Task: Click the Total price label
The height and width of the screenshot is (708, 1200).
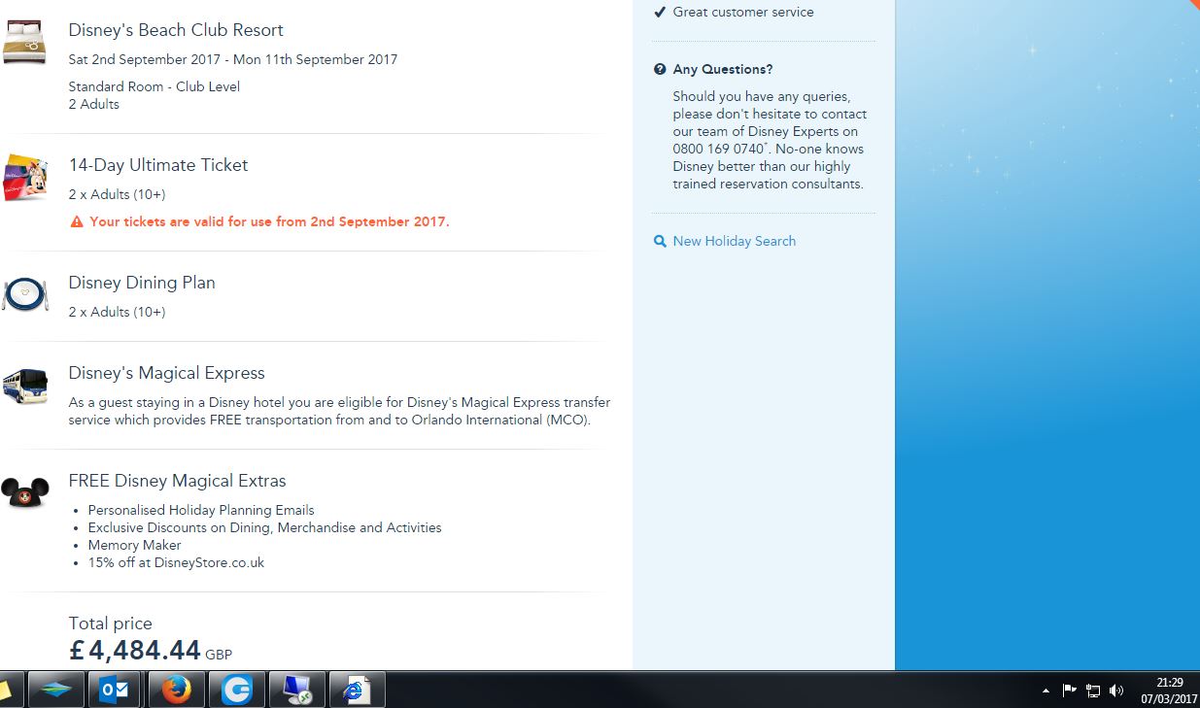Action: click(110, 624)
